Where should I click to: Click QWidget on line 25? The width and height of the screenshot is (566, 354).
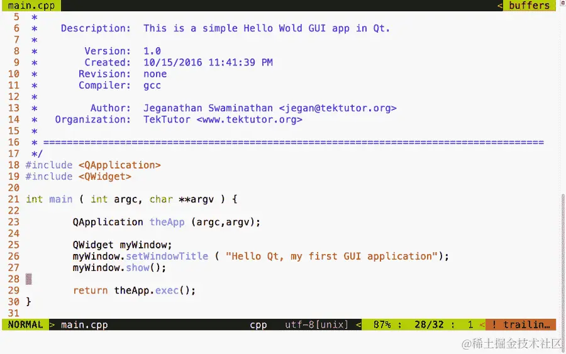click(93, 245)
